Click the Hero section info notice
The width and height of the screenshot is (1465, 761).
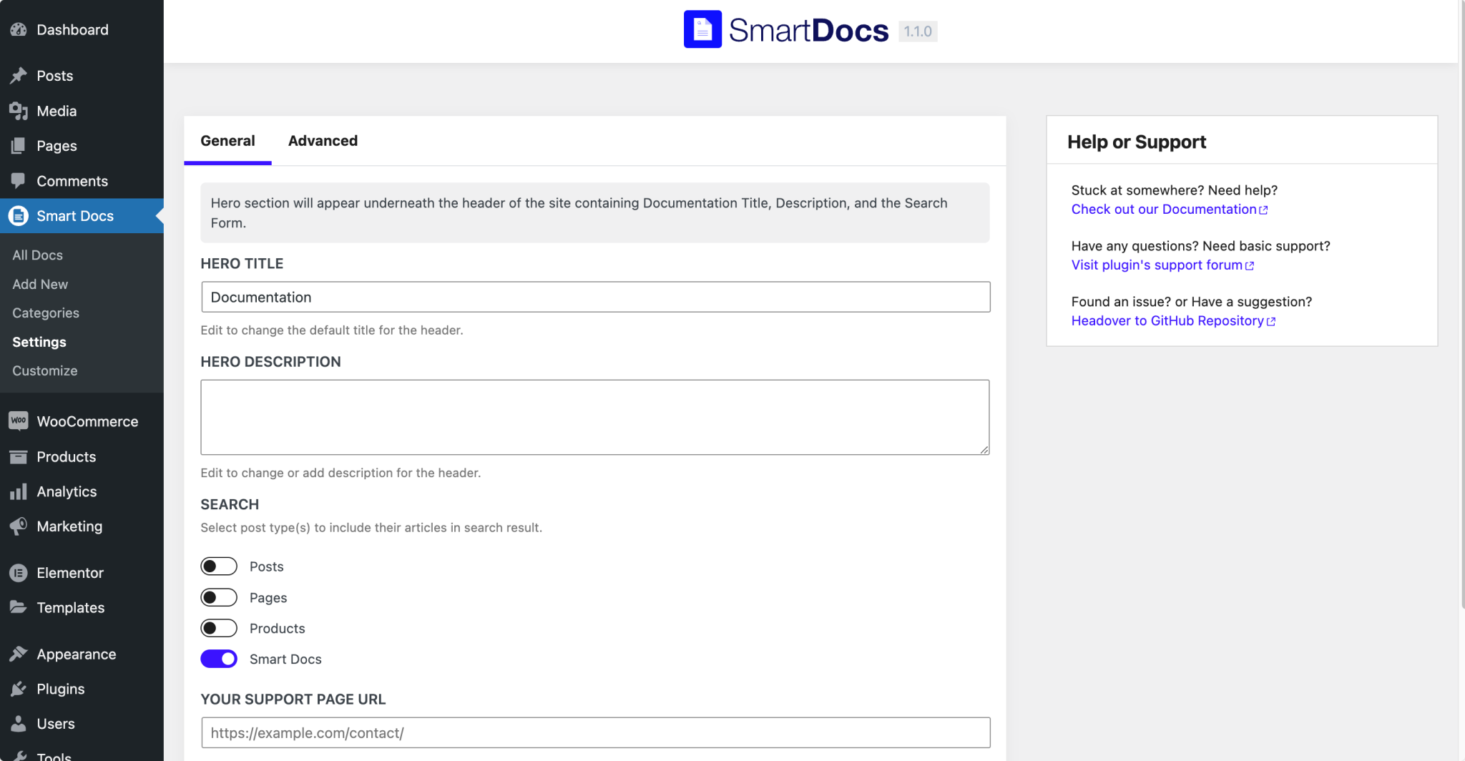pyautogui.click(x=595, y=212)
